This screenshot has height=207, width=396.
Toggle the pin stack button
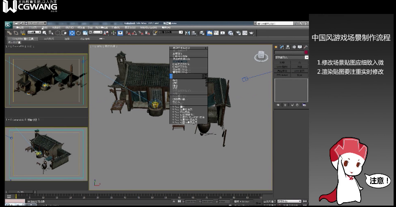pyautogui.click(x=278, y=104)
